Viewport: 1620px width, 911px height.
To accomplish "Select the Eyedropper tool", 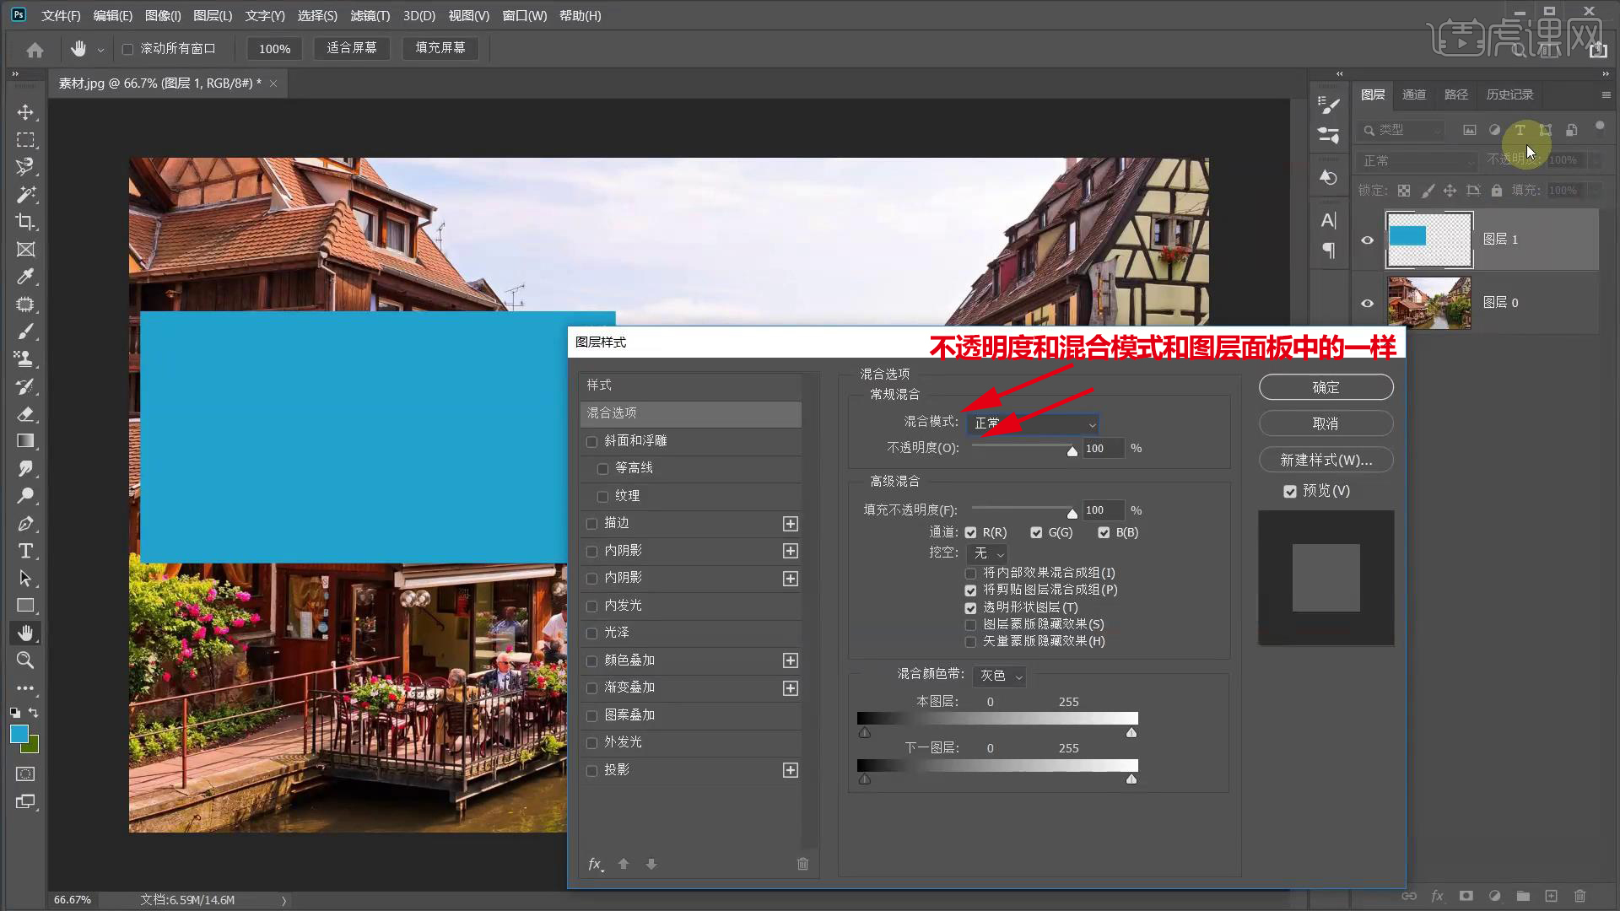I will click(25, 277).
